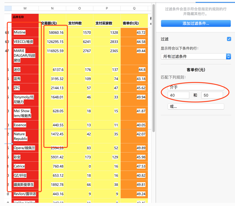235x206 pixels.
Task: Click the 1570 payment count cell
Action: click(x=80, y=32)
